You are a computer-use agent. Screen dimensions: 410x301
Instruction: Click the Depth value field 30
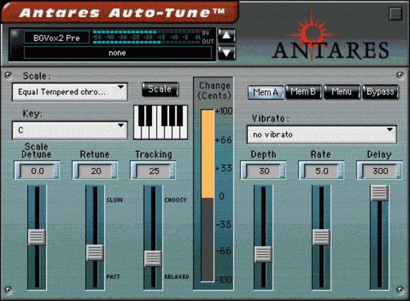tap(263, 171)
